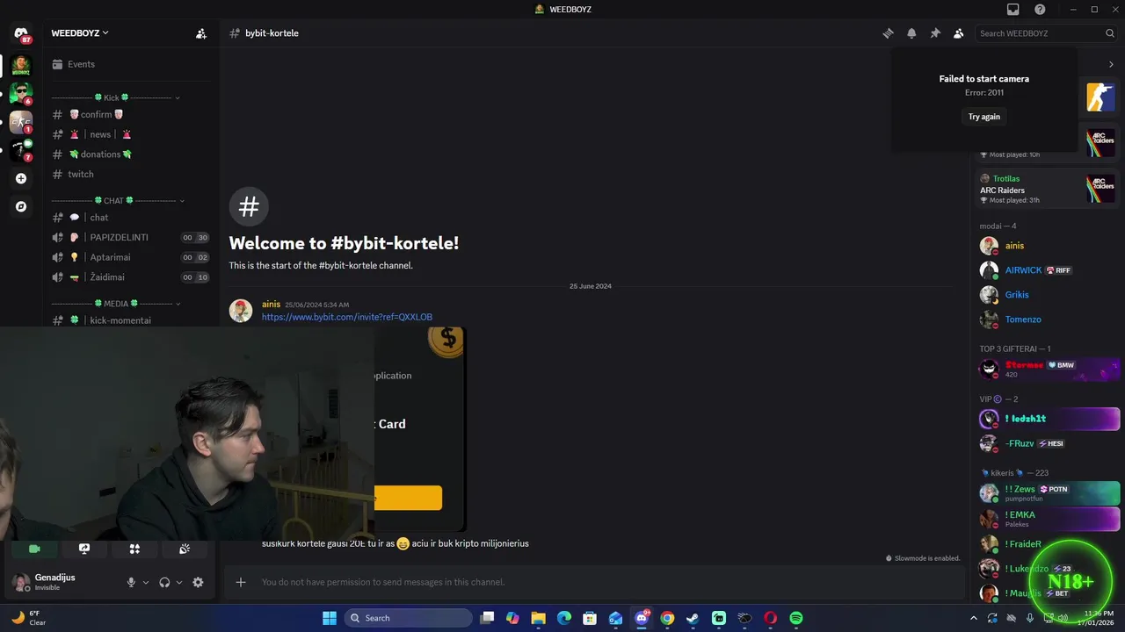Image resolution: width=1125 pixels, height=632 pixels.
Task: Toggle camera on/off button
Action: tap(34, 549)
